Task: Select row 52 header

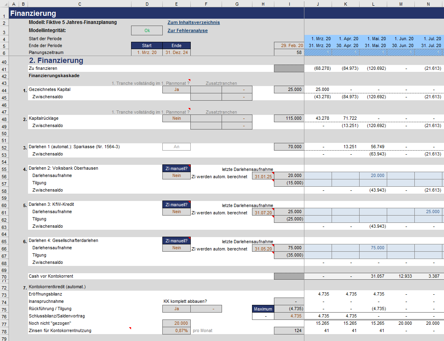Action: (4, 148)
